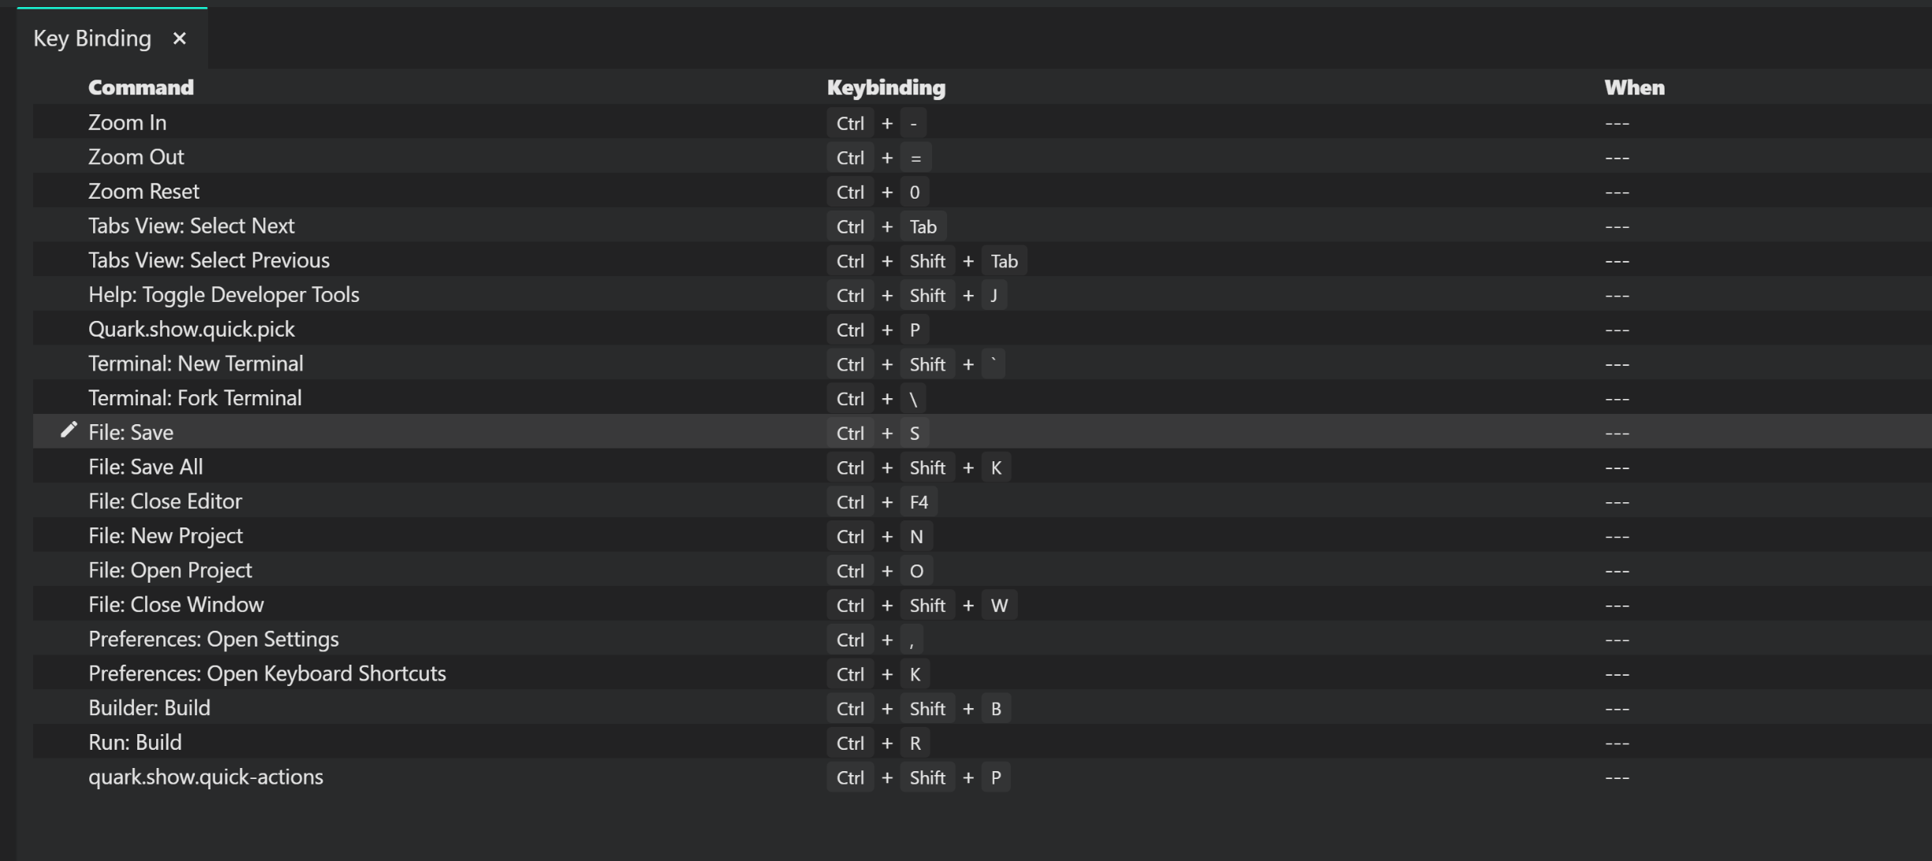The image size is (1932, 861).
Task: Click Terminal: Fork Terminal entry
Action: [x=195, y=398]
